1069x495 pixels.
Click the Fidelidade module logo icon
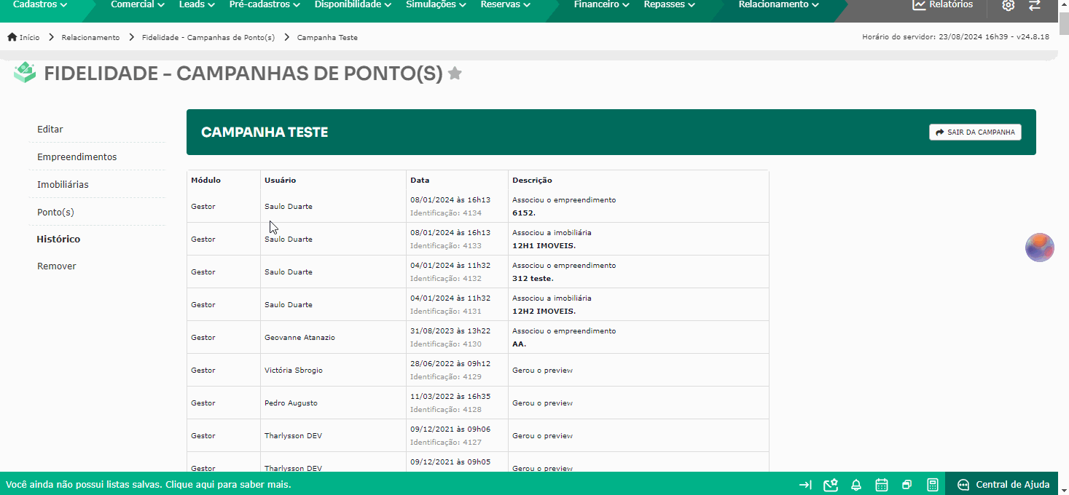(25, 72)
